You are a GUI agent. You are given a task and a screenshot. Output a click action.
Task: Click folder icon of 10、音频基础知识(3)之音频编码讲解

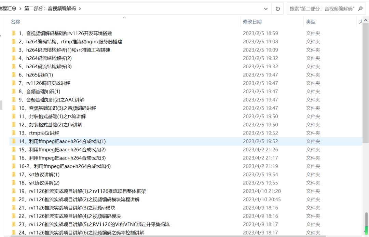pyautogui.click(x=14, y=108)
